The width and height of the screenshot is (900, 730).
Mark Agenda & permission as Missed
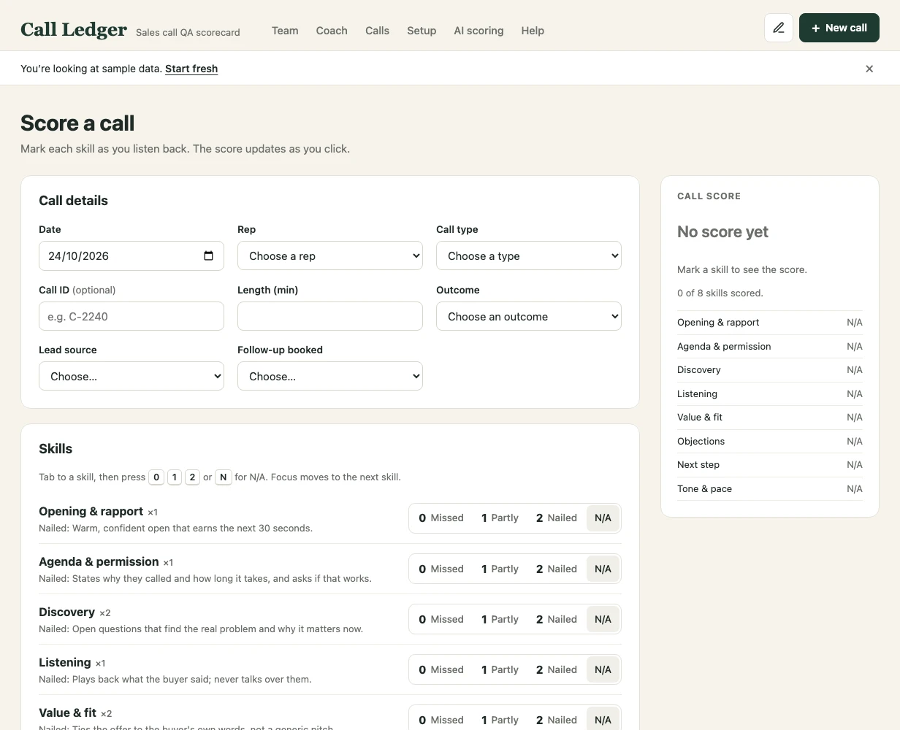point(441,569)
